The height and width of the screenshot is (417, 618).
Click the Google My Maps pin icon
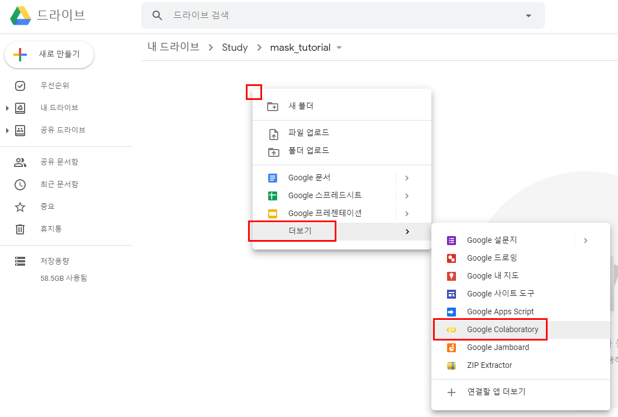[451, 276]
